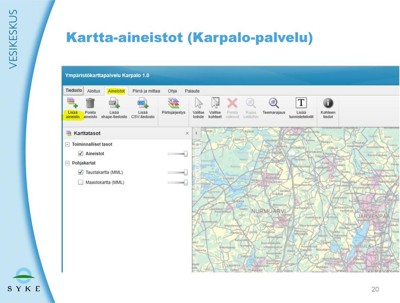Click the JÄRVENPÄÄ label on the map
Viewport: 400px width, 303px height.
coord(373,216)
